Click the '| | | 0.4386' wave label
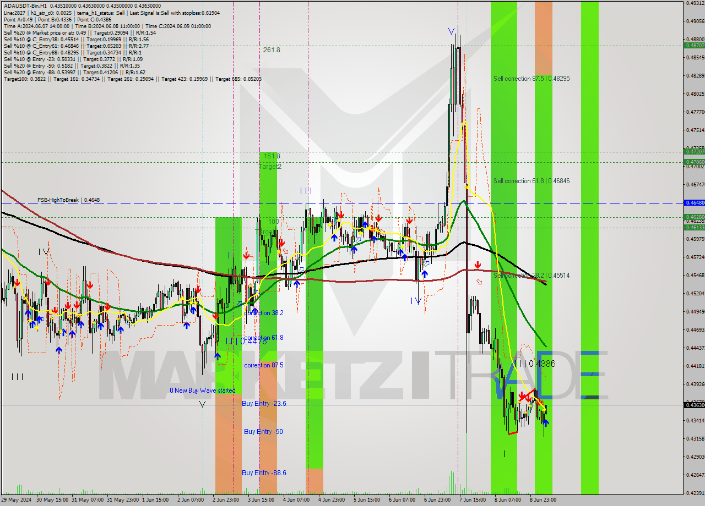The height and width of the screenshot is (506, 705). [x=534, y=364]
